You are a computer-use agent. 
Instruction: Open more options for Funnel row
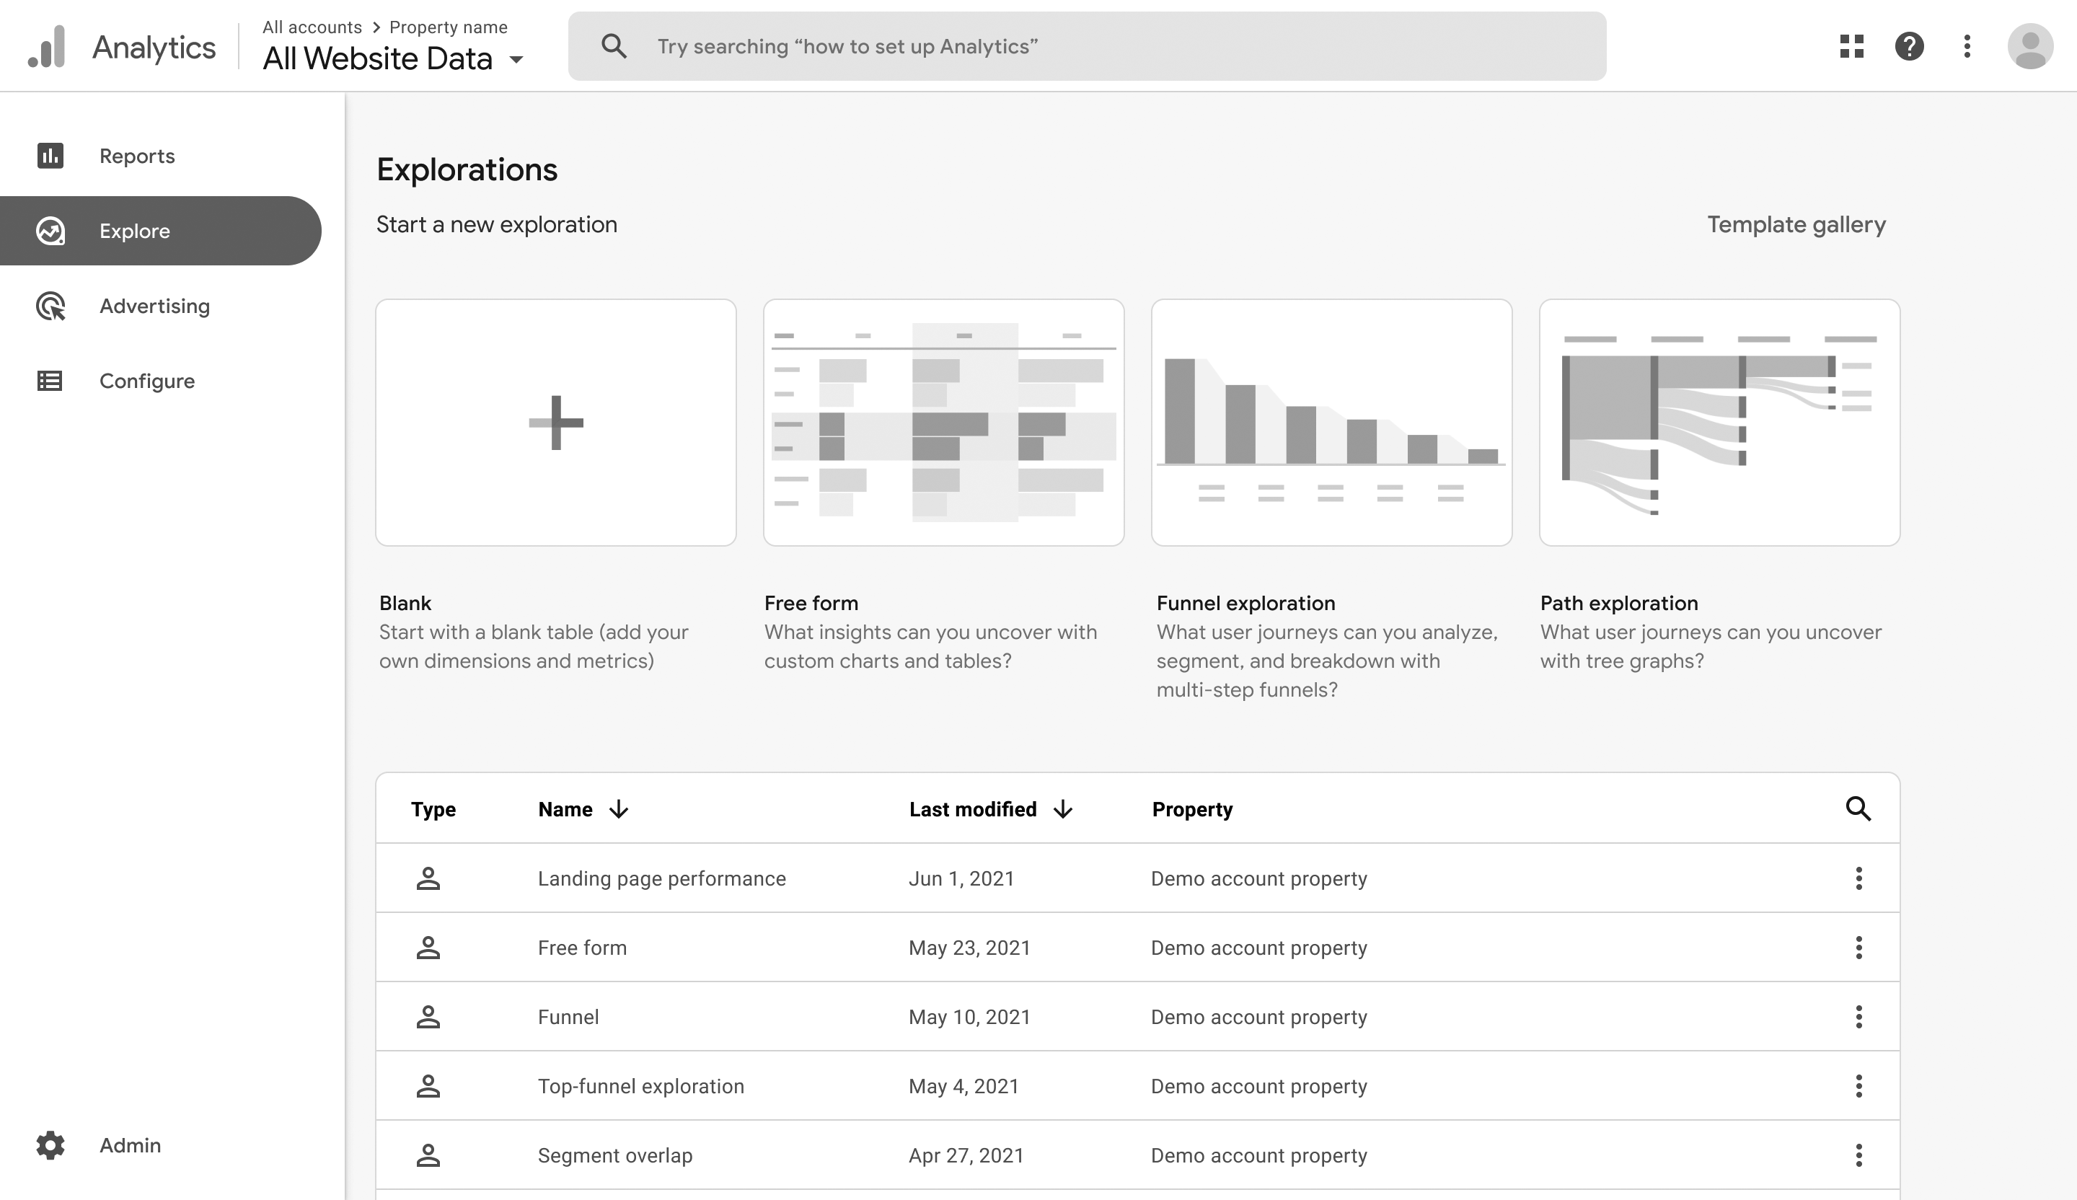1858,1017
